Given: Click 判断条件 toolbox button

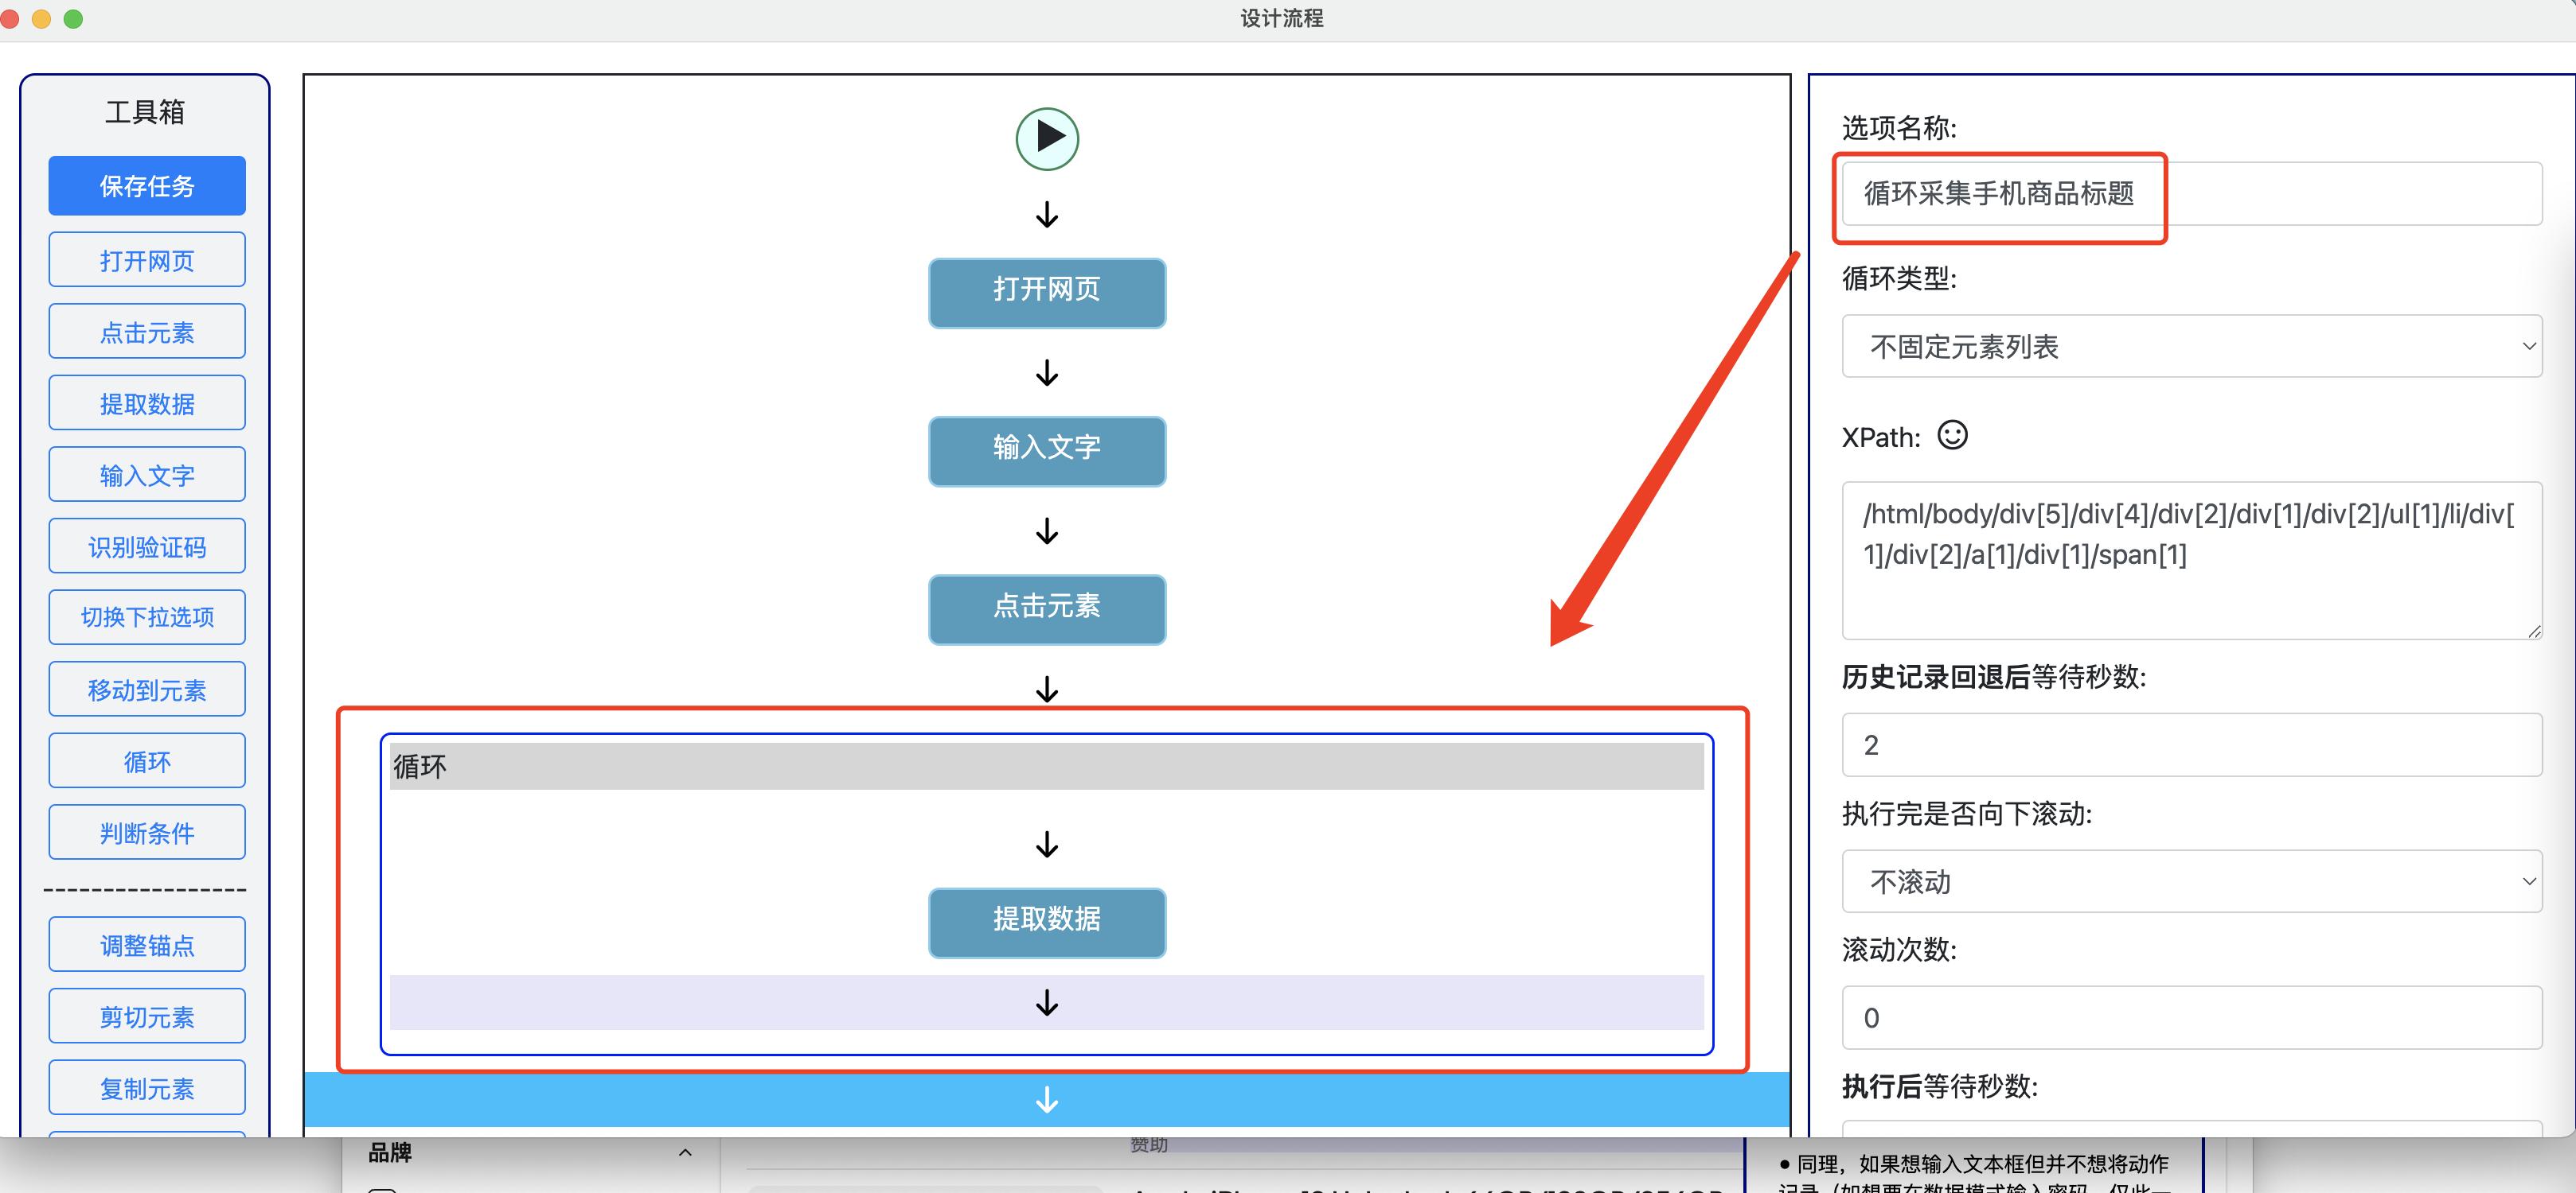Looking at the screenshot, I should [x=147, y=832].
